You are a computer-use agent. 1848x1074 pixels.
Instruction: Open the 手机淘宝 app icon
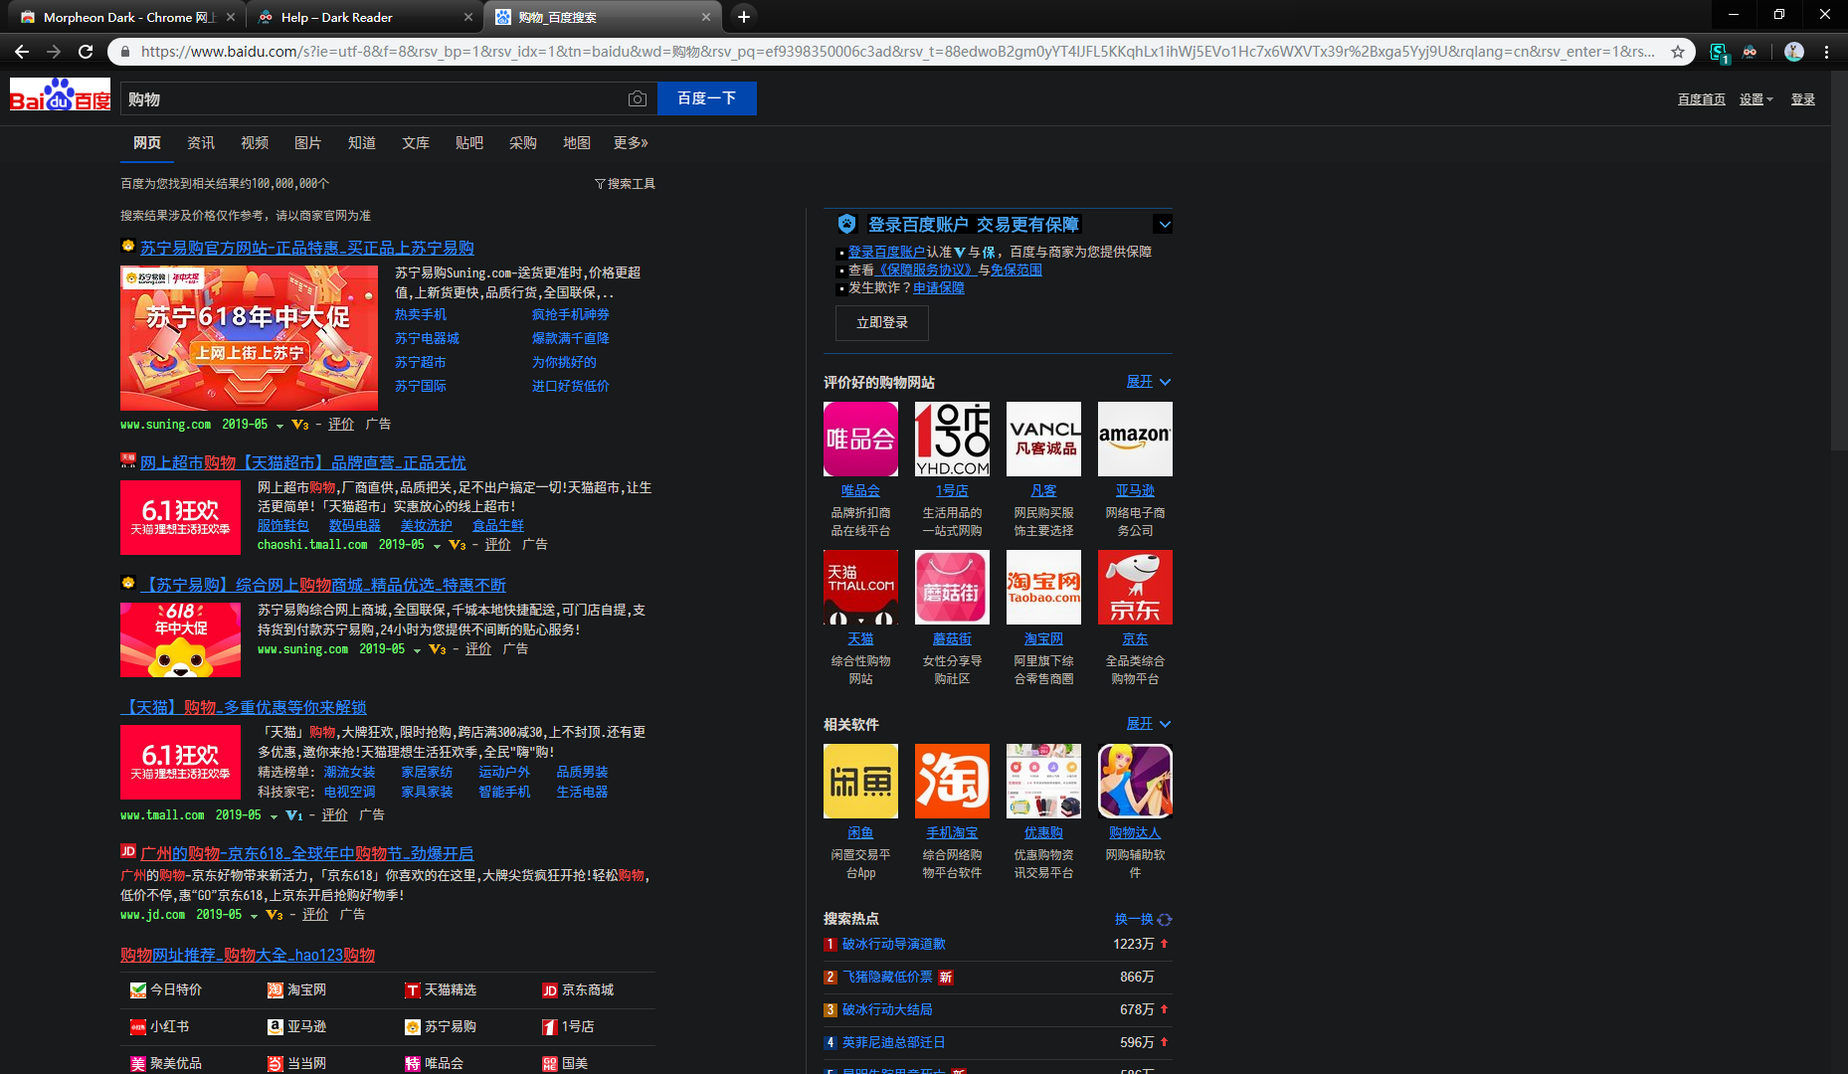tap(952, 781)
